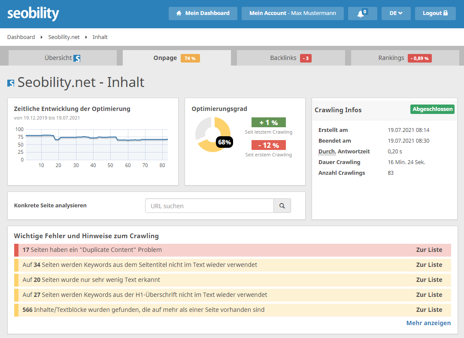Click the Seobility S icon beside page title
The image size is (464, 338).
[x=11, y=83]
